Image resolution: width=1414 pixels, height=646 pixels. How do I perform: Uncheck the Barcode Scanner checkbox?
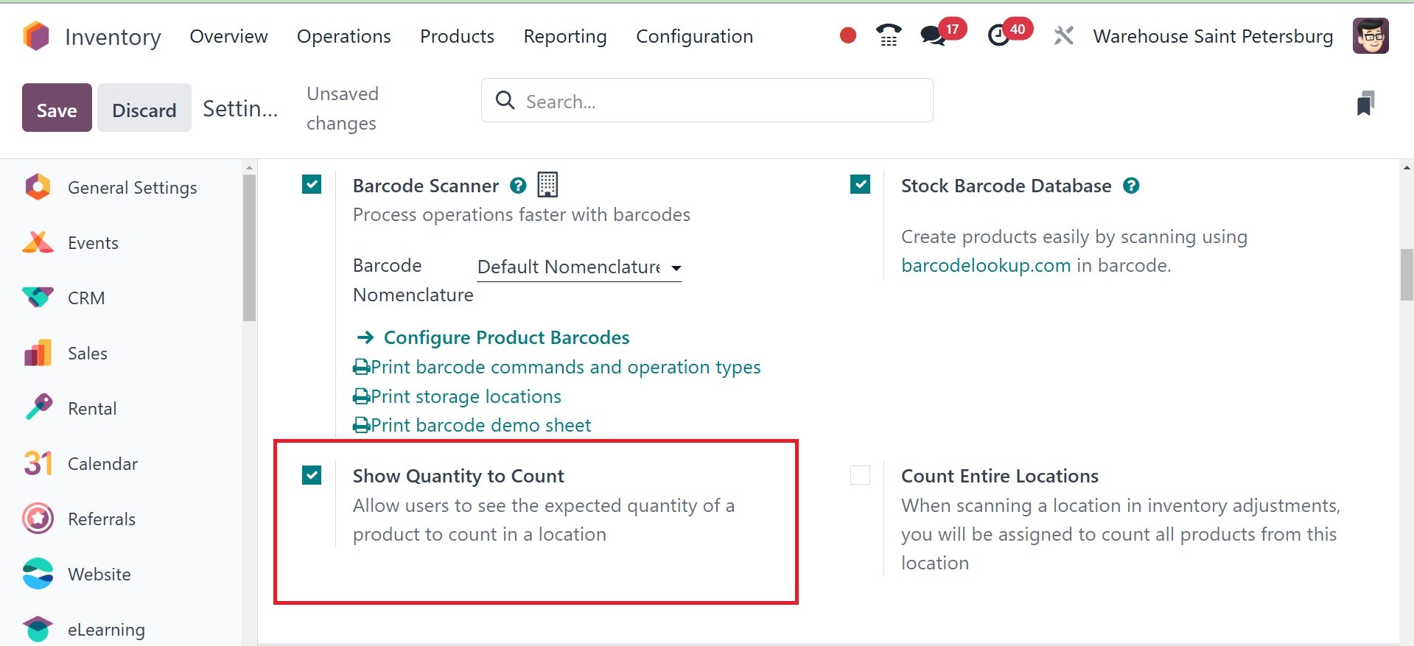(312, 184)
